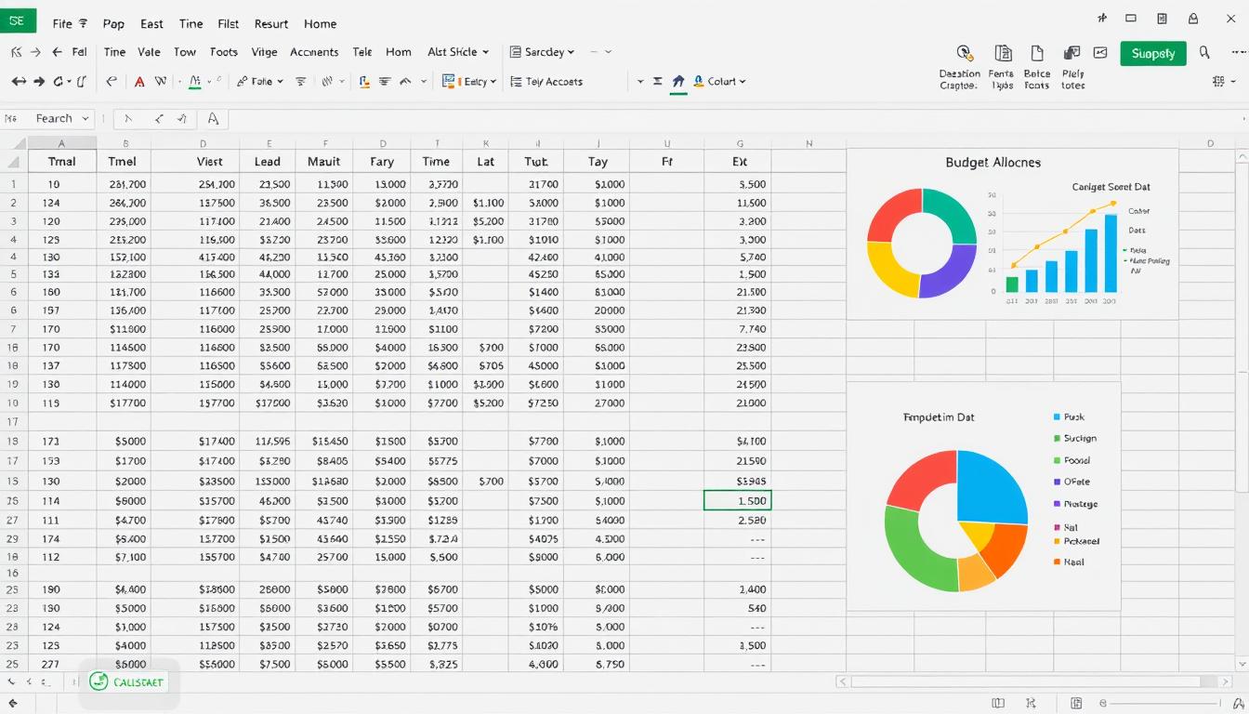1249x714 pixels.
Task: Click the large A icon in formula bar
Action: tap(213, 118)
